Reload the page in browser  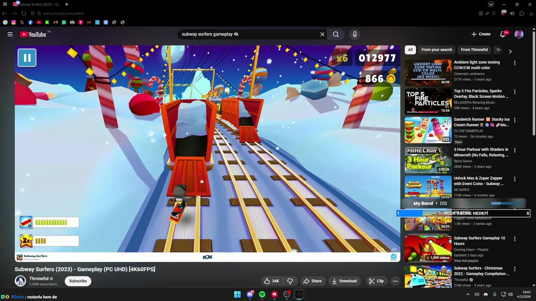[x=23, y=13]
